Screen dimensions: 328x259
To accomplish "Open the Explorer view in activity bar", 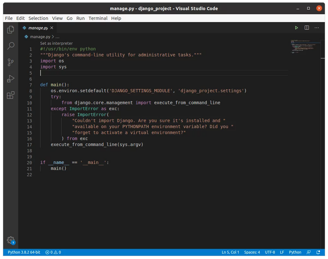I will coord(11,29).
